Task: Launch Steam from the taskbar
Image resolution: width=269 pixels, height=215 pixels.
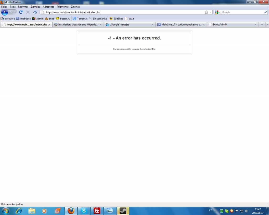Action: coord(123,211)
